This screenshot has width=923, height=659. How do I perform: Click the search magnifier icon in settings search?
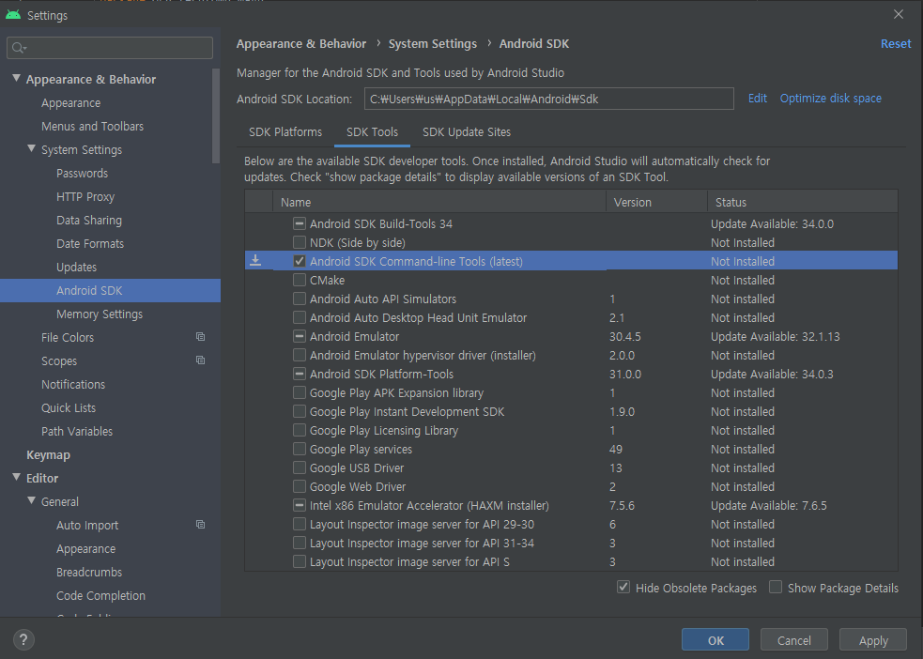coord(19,48)
